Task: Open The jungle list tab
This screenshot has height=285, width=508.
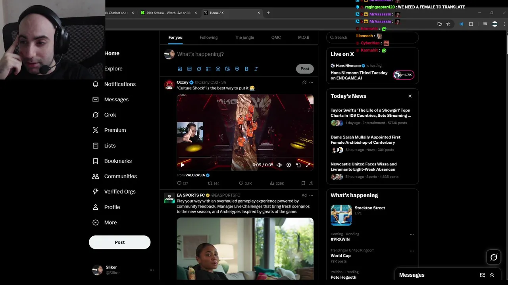Action: tap(244, 37)
